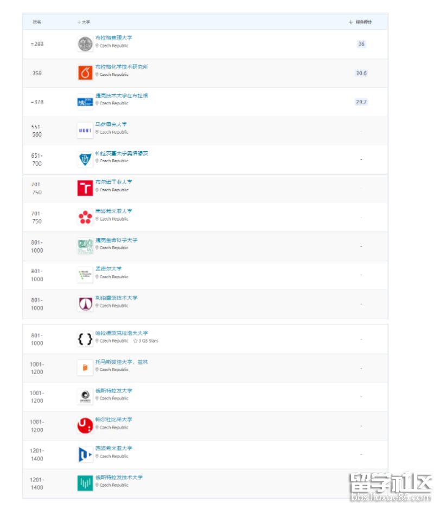Viewport: 440px width, 509px height.
Task: Sort the list by 大学 column header
Action: [85, 22]
